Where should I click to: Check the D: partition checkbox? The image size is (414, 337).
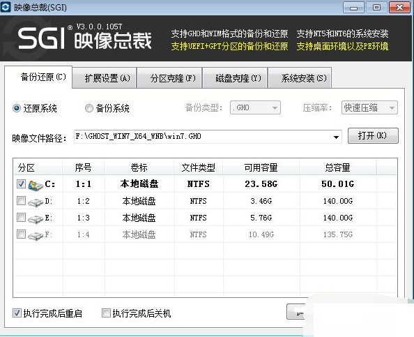[21, 201]
